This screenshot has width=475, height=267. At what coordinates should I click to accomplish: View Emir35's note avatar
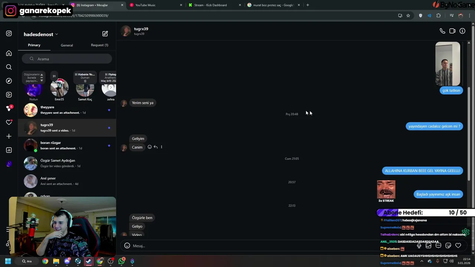(x=59, y=88)
